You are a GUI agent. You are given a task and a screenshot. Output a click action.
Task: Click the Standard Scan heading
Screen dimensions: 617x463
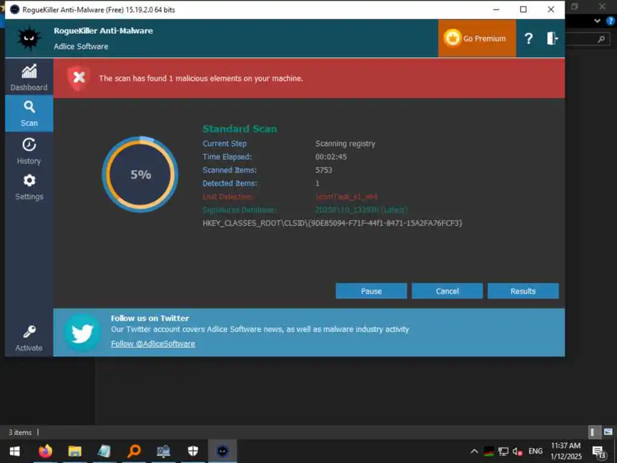pyautogui.click(x=240, y=129)
